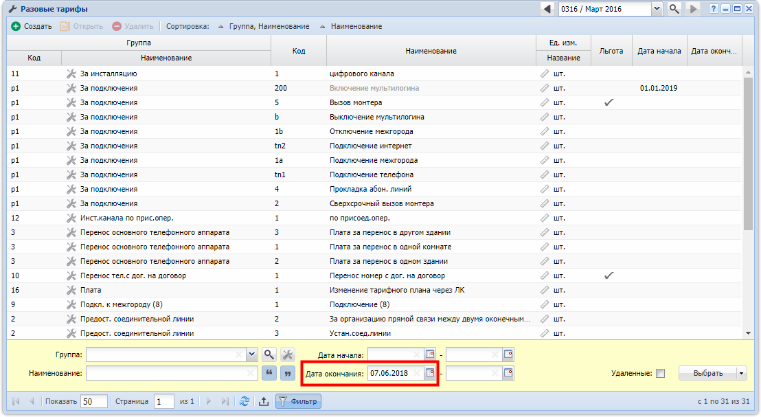Select the row Плата за перенос в одной комнате

pyautogui.click(x=374, y=247)
